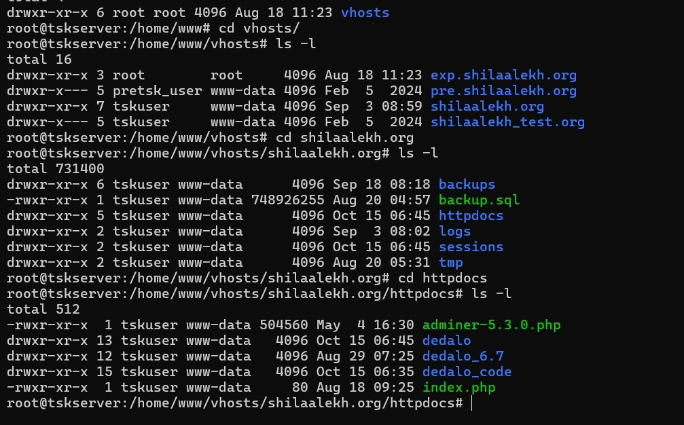Viewport: 684px width, 425px height.
Task: Click the dedalo_code directory entry
Action: point(467,371)
